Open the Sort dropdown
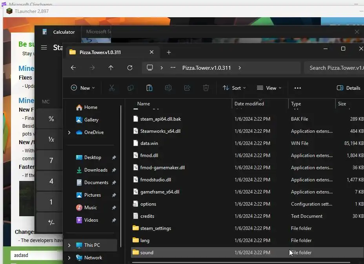 [234, 88]
